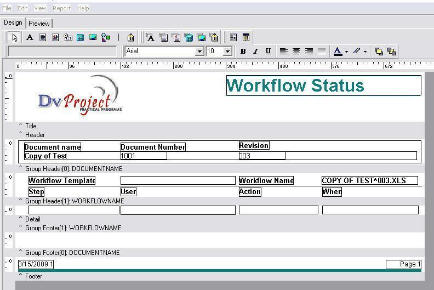This screenshot has width=434, height=290.
Task: Click Group Header[1]: WORKFLOWNAME band divider
Action: point(220,201)
